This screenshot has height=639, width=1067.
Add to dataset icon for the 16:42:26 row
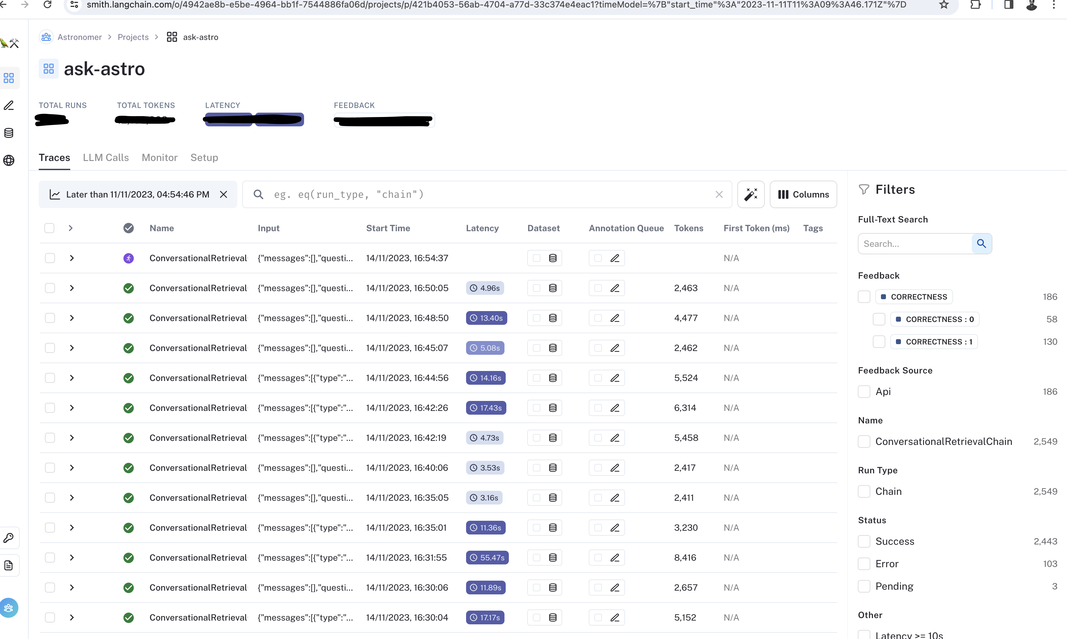click(553, 408)
